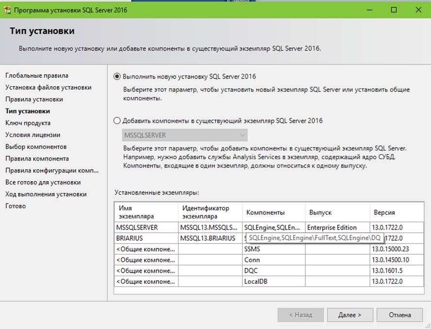Click the 'MSSQL13.MSSQLS...' identifier cell
Viewport: 431px width, 329px height.
210,228
